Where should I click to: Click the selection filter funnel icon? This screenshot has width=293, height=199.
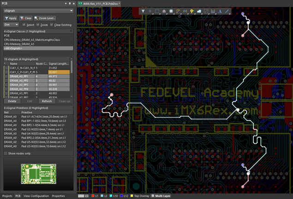(144, 10)
